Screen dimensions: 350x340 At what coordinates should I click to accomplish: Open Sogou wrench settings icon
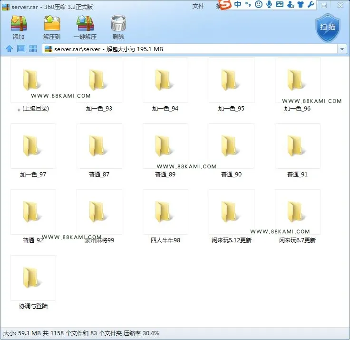coord(311,4)
